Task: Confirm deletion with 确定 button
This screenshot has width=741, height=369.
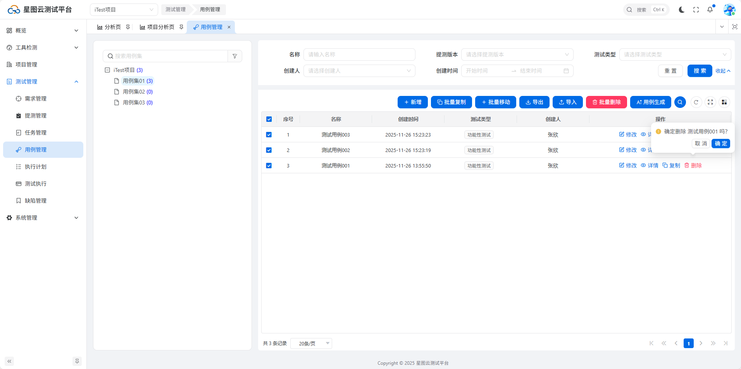Action: point(720,143)
